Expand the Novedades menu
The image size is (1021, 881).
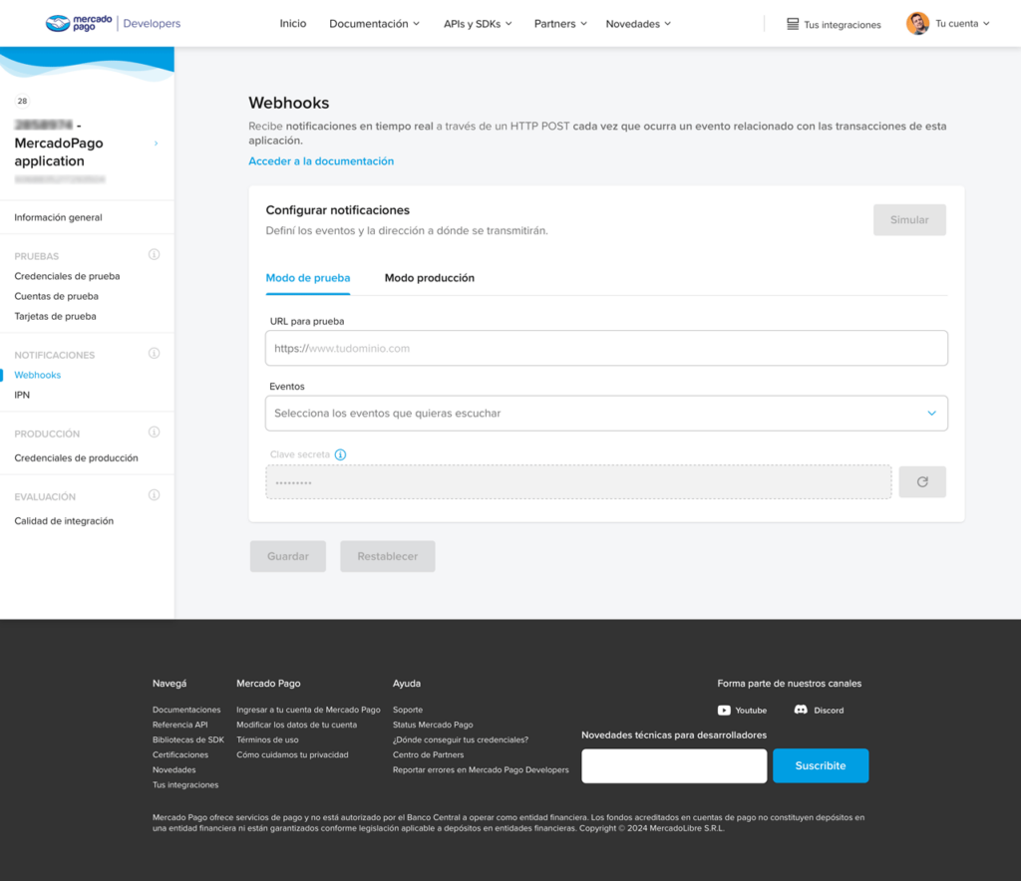point(638,24)
